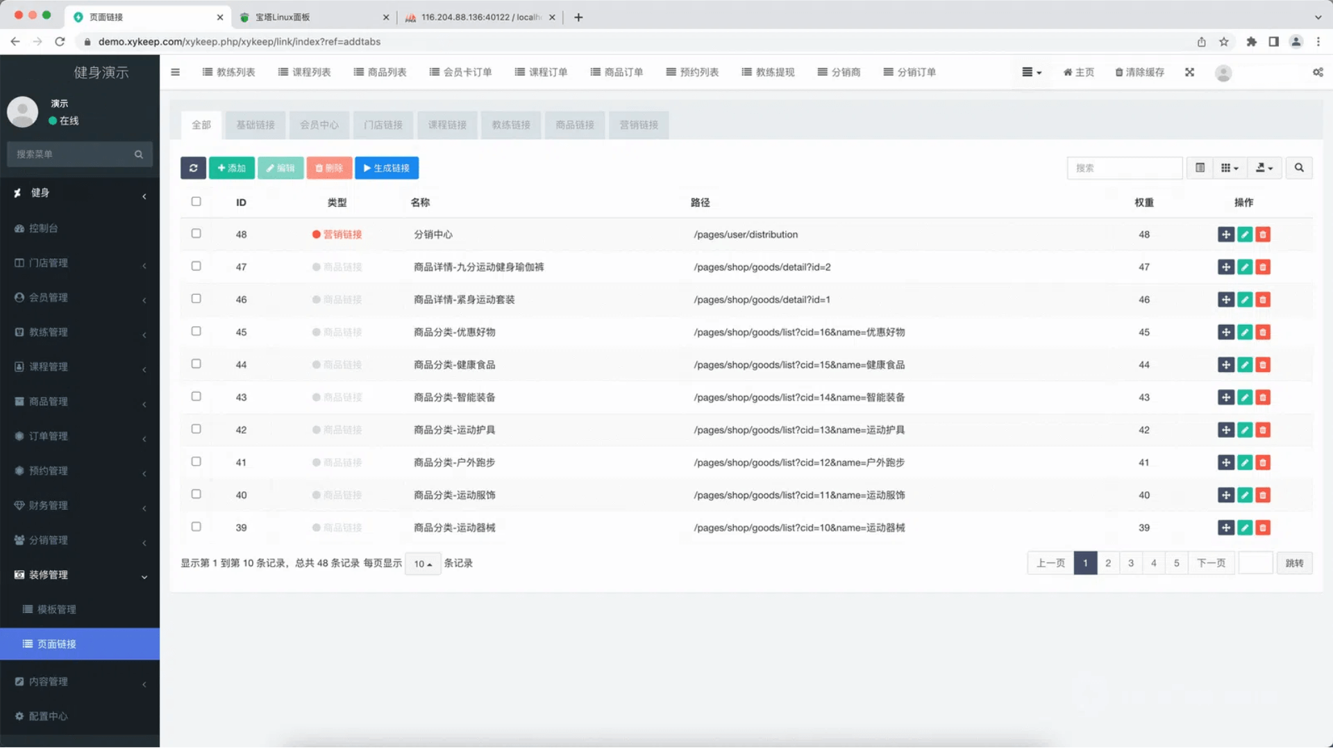Click the edit pencil icon for row ID 47
The width and height of the screenshot is (1333, 748).
1244,266
